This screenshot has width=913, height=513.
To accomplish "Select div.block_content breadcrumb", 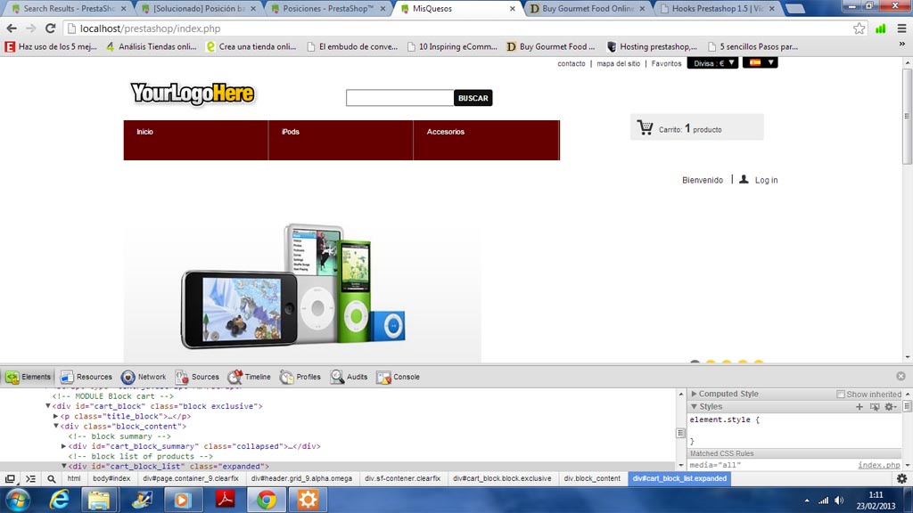I will (592, 478).
